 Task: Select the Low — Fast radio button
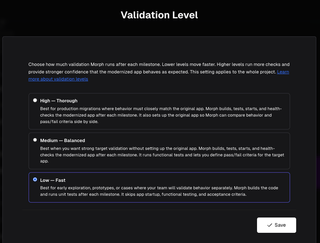35,179
